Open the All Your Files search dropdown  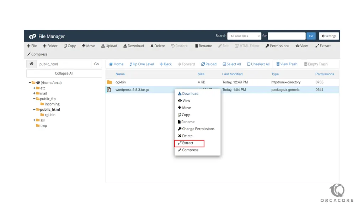tap(245, 36)
